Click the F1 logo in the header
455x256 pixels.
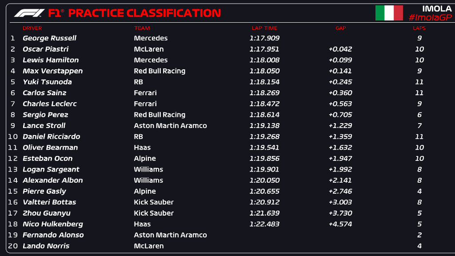pos(29,13)
